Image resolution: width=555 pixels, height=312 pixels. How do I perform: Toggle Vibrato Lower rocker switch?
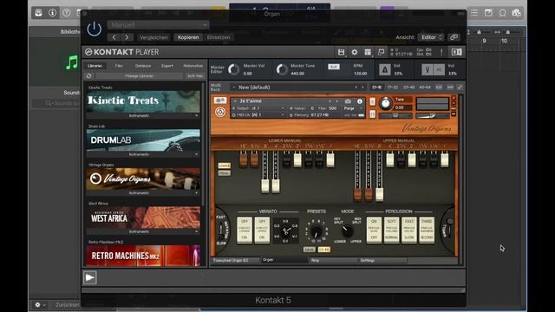point(245,230)
